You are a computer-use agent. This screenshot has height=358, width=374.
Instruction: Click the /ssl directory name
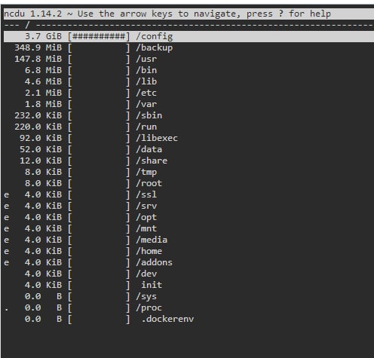click(146, 194)
